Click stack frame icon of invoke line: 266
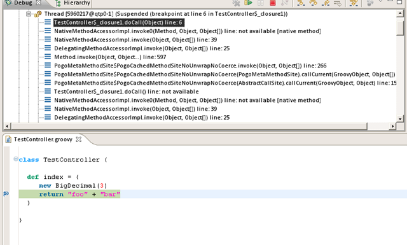This screenshot has height=245, width=407. coord(48,65)
